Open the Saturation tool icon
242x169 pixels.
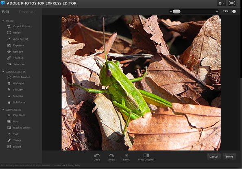[9, 64]
